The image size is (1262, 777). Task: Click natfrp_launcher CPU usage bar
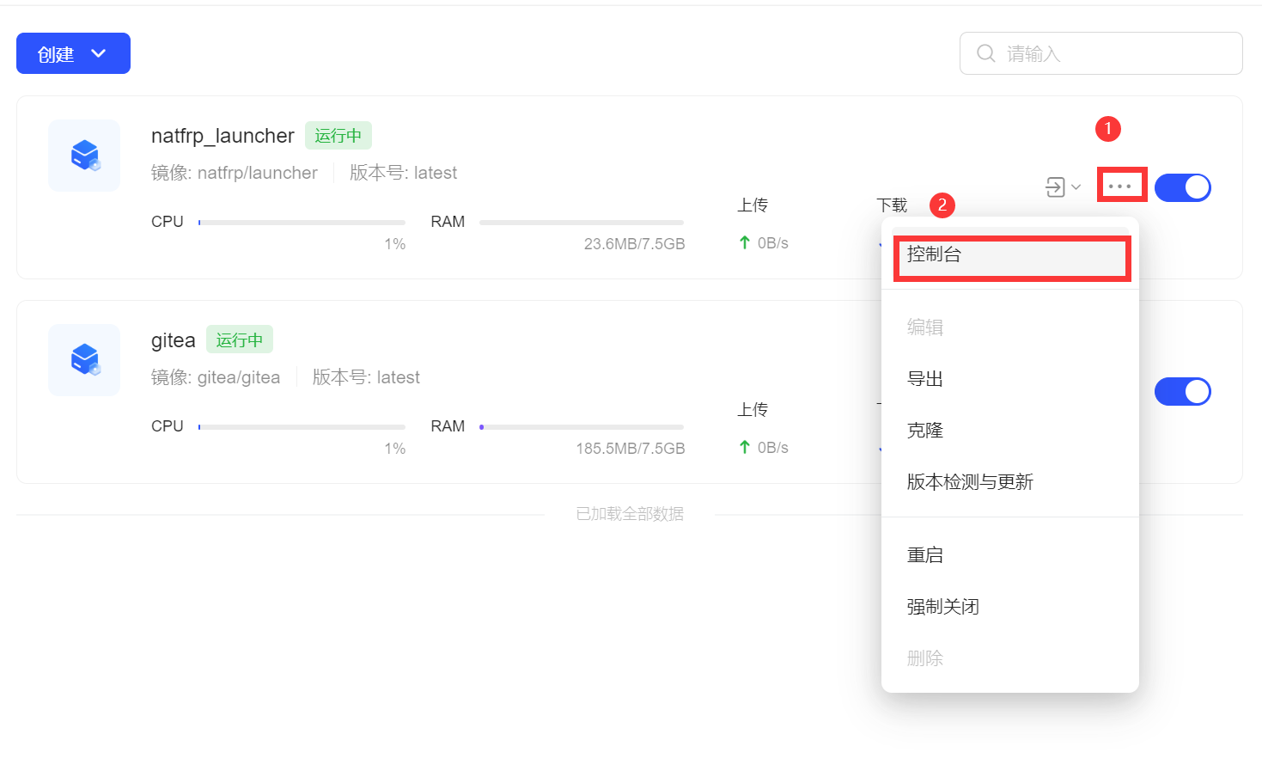[x=302, y=223]
